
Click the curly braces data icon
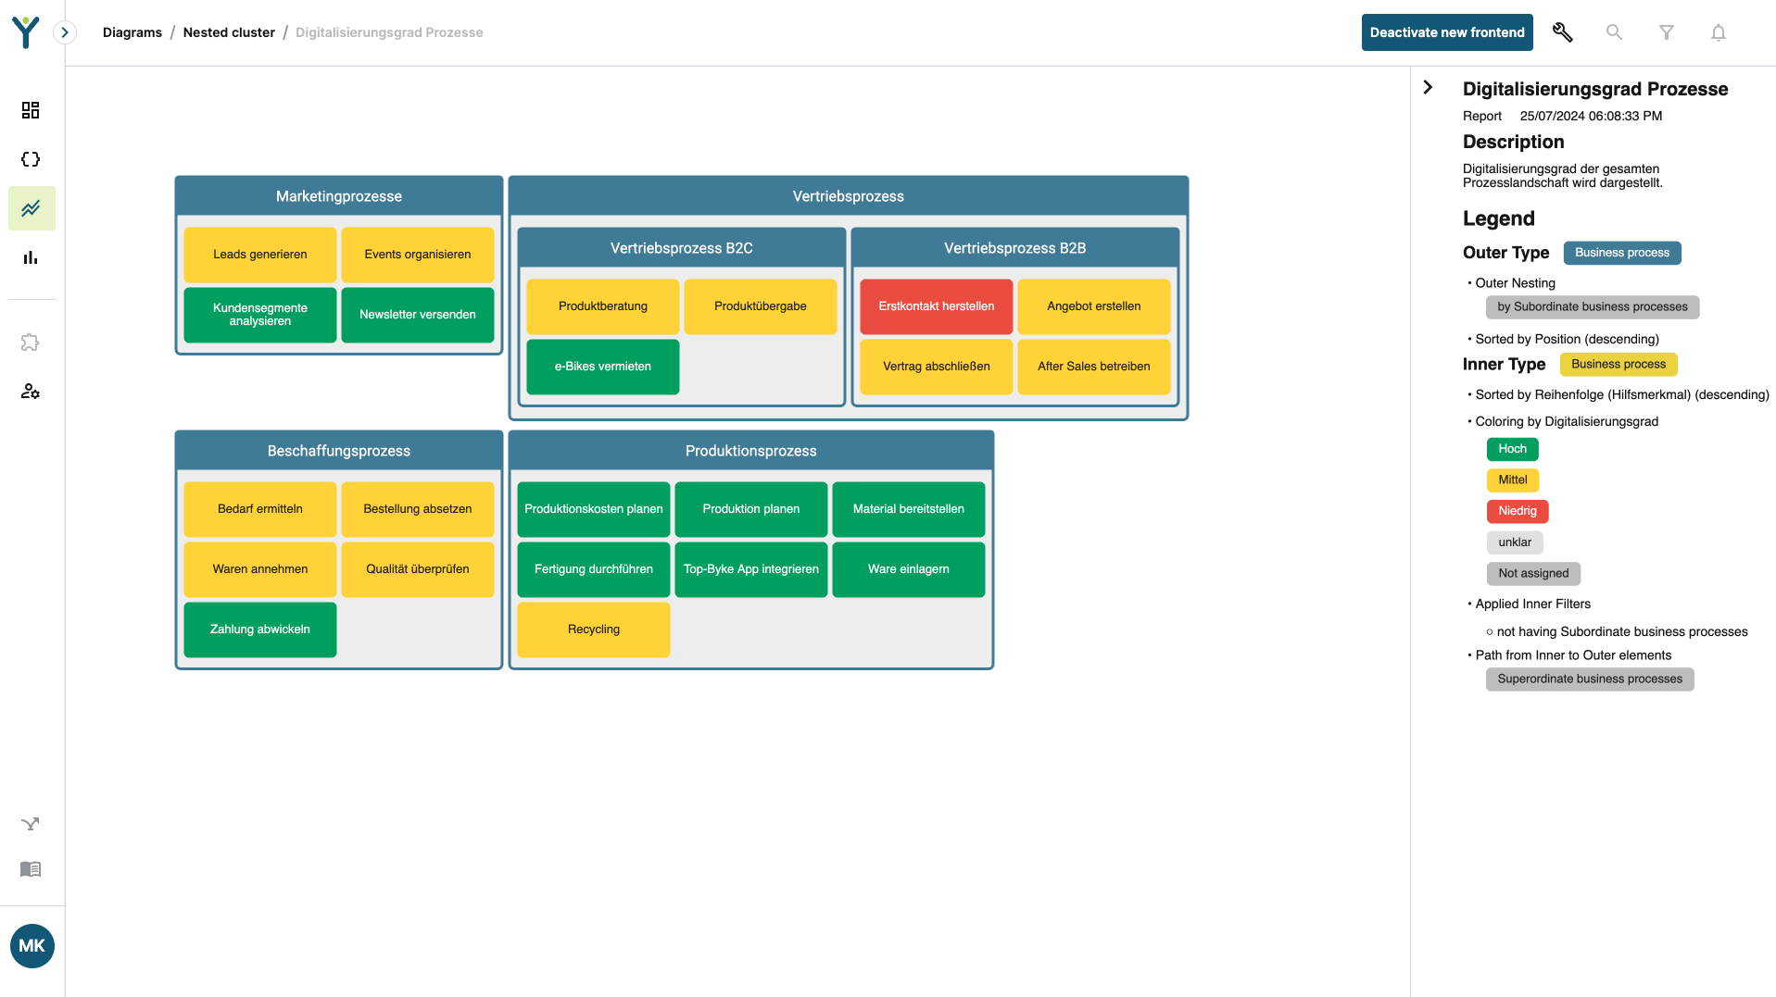click(31, 159)
